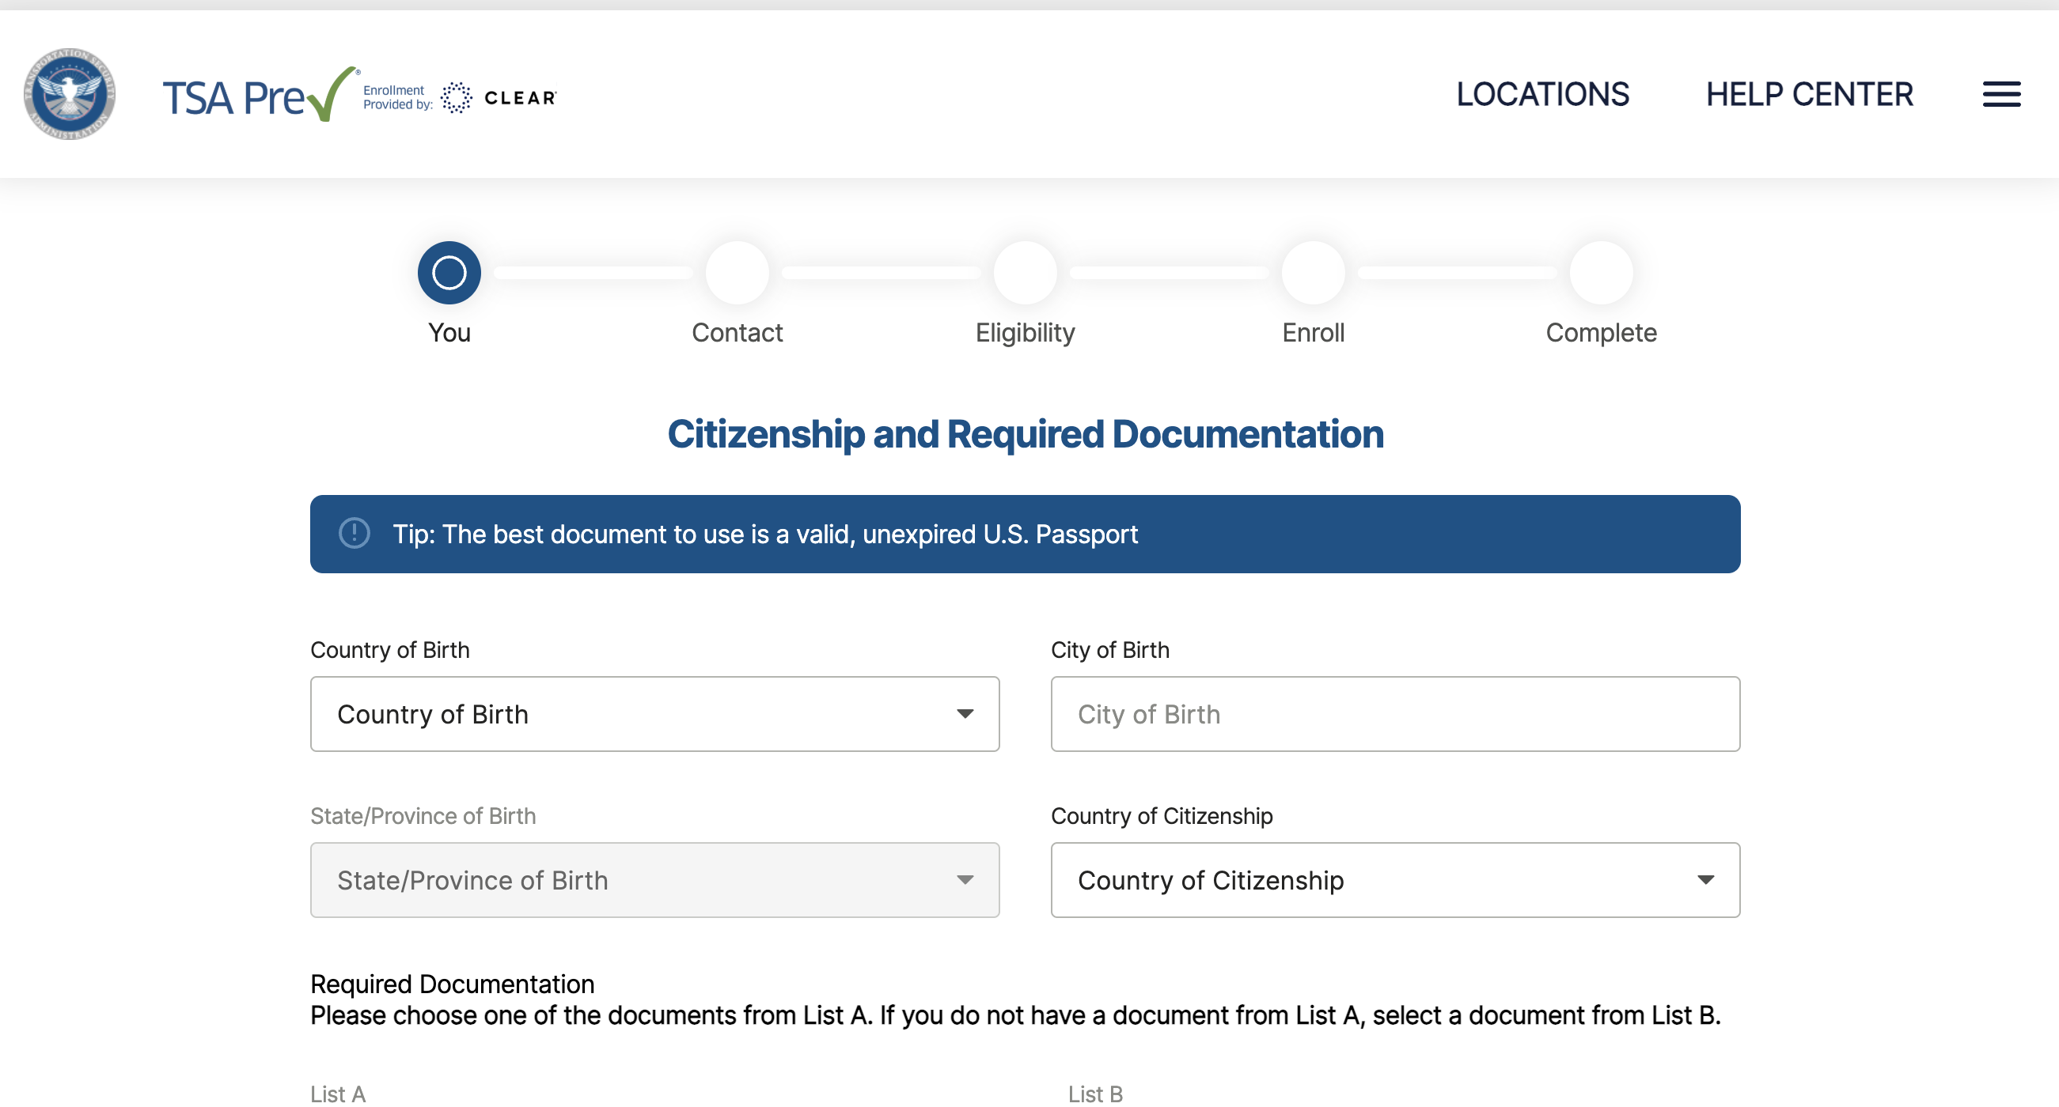The width and height of the screenshot is (2059, 1107).
Task: Click the Enroll step label
Action: [x=1314, y=332]
